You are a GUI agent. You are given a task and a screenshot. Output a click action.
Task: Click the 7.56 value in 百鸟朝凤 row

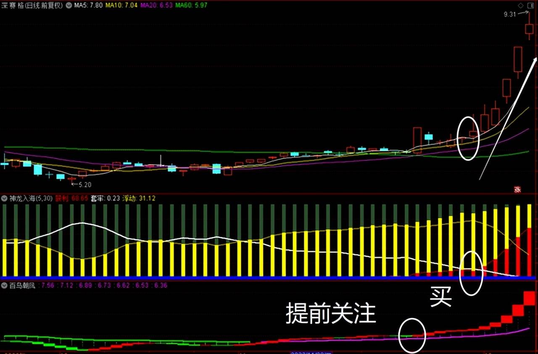(47, 286)
